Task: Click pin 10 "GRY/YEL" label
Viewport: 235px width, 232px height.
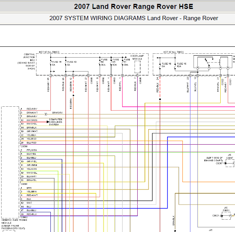Action: coord(32,162)
